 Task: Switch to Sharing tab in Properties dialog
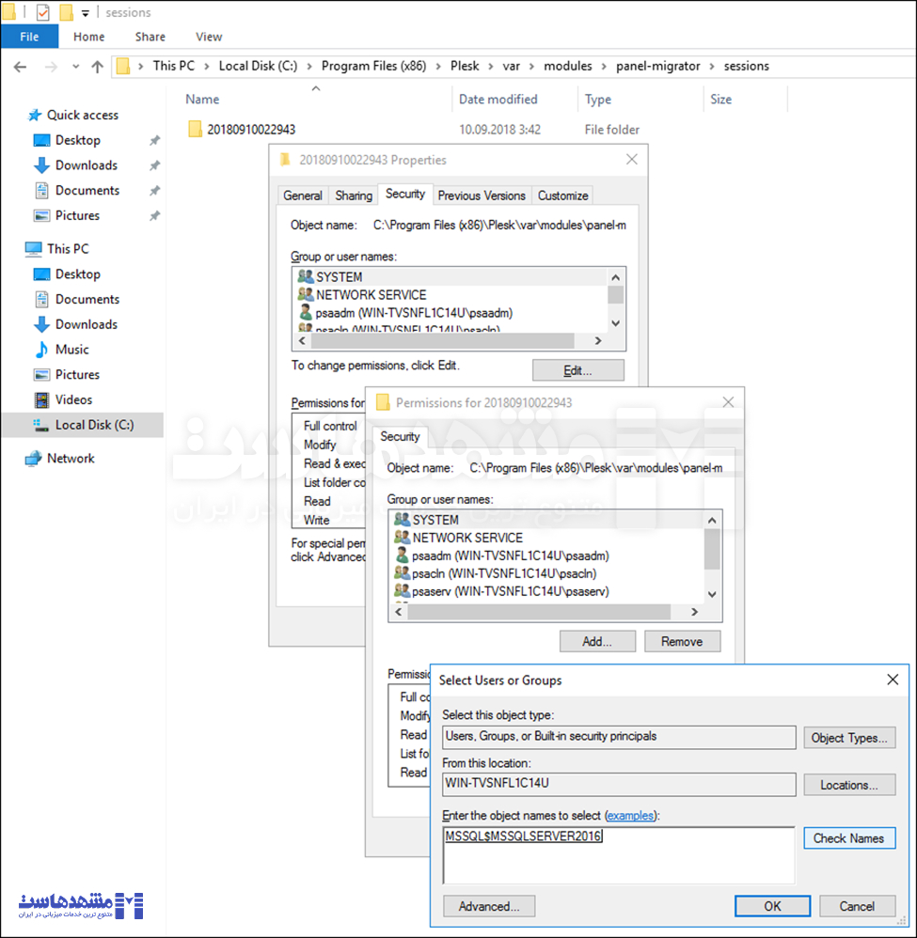(x=353, y=195)
